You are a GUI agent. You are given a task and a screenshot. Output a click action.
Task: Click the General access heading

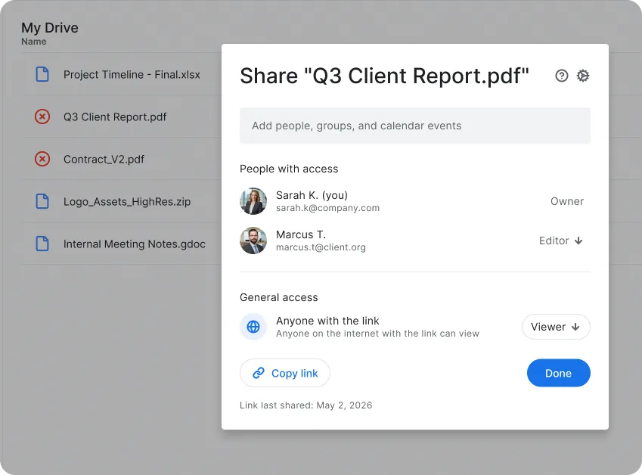(x=279, y=297)
